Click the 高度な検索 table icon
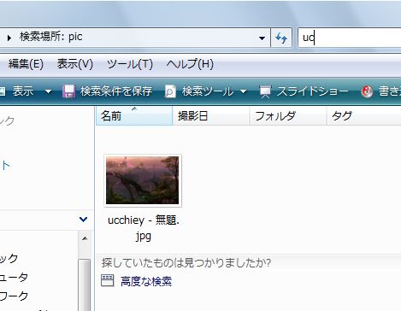Viewport: 401px width, 311px height. coord(108,281)
